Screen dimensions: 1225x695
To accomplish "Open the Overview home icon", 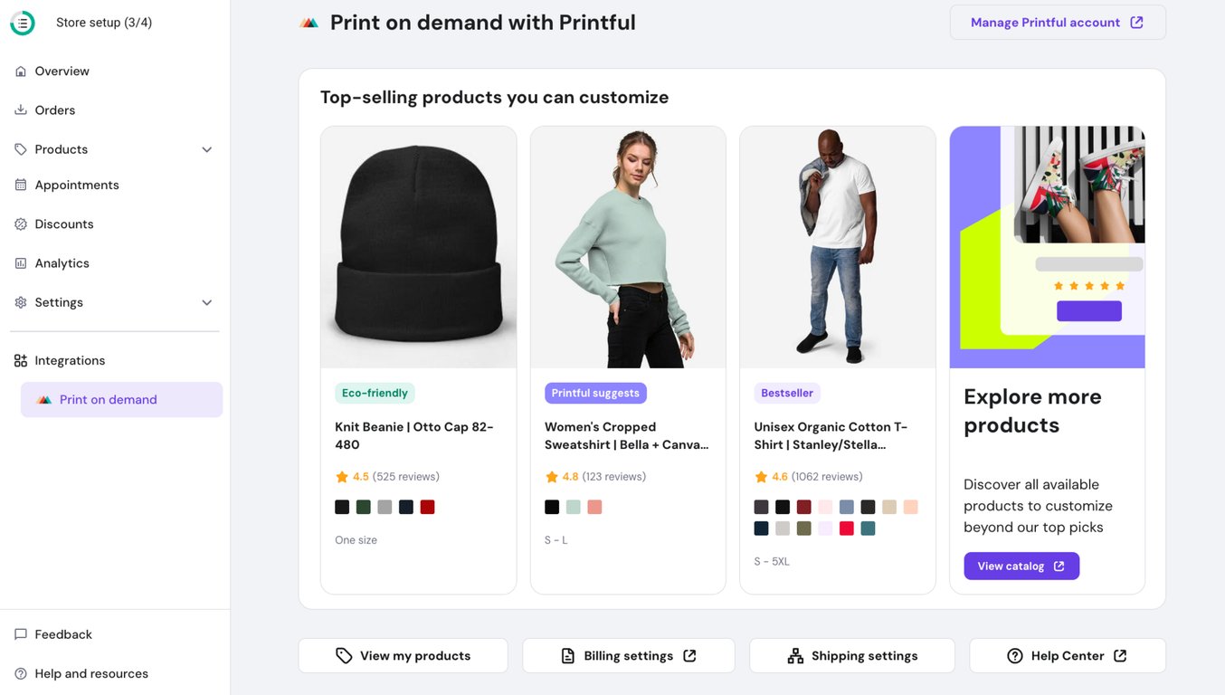I will (20, 71).
